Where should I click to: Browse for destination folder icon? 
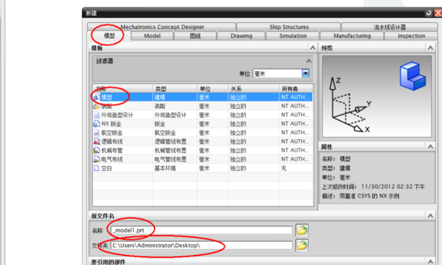(x=302, y=245)
